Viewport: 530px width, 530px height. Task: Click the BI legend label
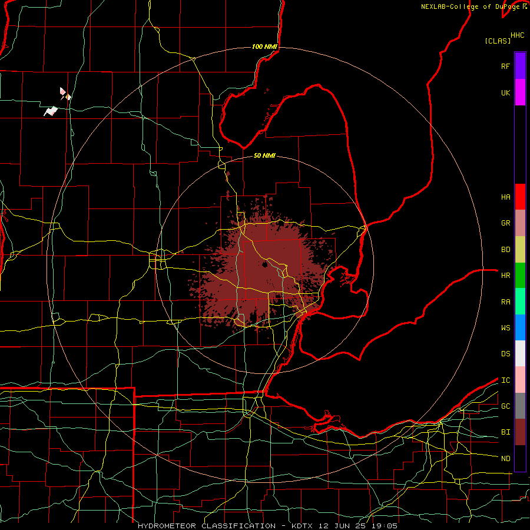[505, 432]
